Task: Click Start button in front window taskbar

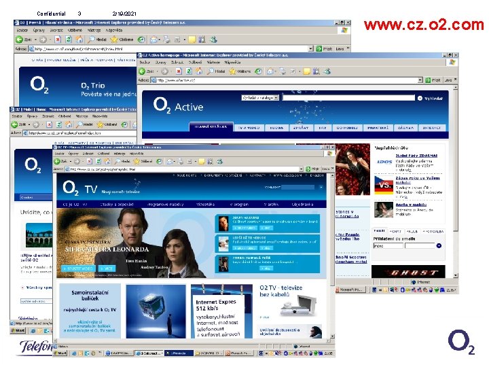Action: (x=60, y=353)
